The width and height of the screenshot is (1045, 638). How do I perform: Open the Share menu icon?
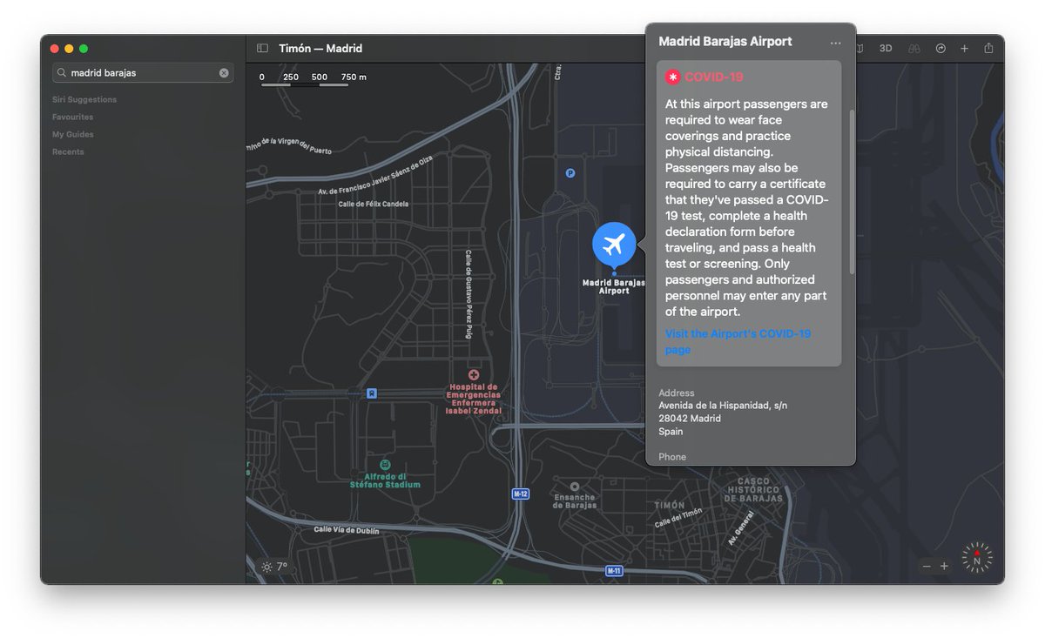tap(988, 49)
